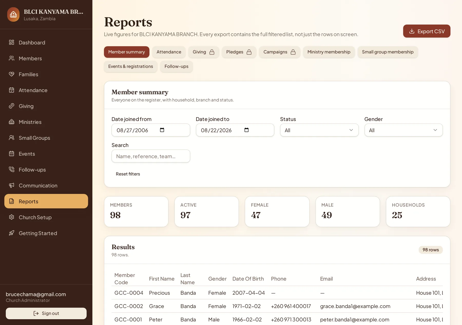Open the Giving report tab
Image resolution: width=462 pixels, height=325 pixels.
pyautogui.click(x=204, y=52)
